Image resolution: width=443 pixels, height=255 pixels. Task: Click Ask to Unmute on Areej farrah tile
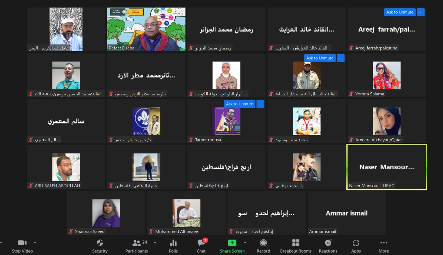[x=399, y=12]
